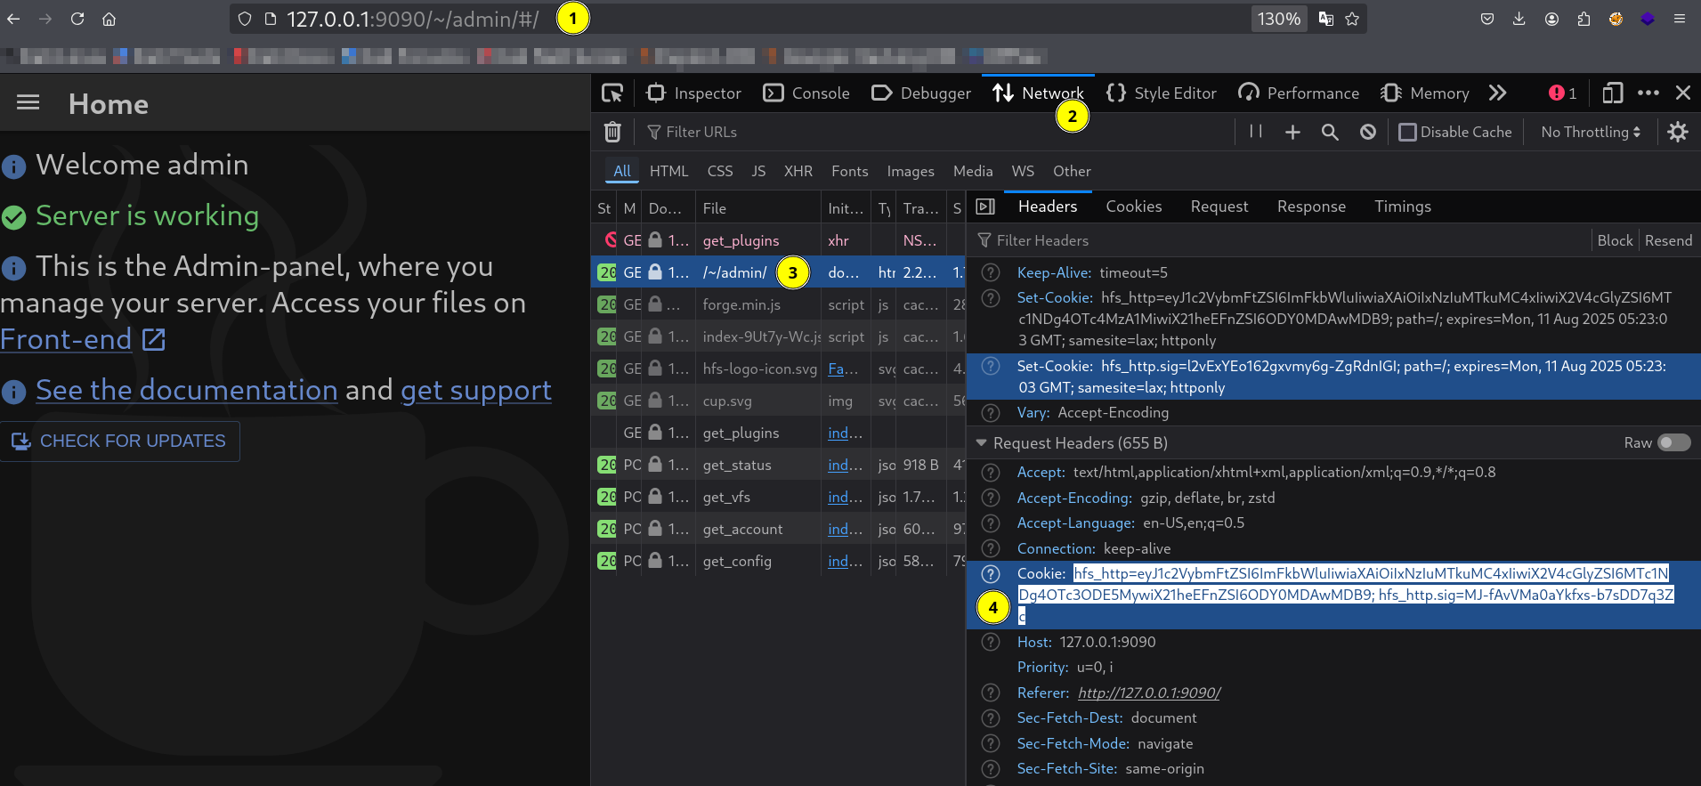The height and width of the screenshot is (786, 1701).
Task: Open DevTools three-dot options menu
Action: 1648,93
